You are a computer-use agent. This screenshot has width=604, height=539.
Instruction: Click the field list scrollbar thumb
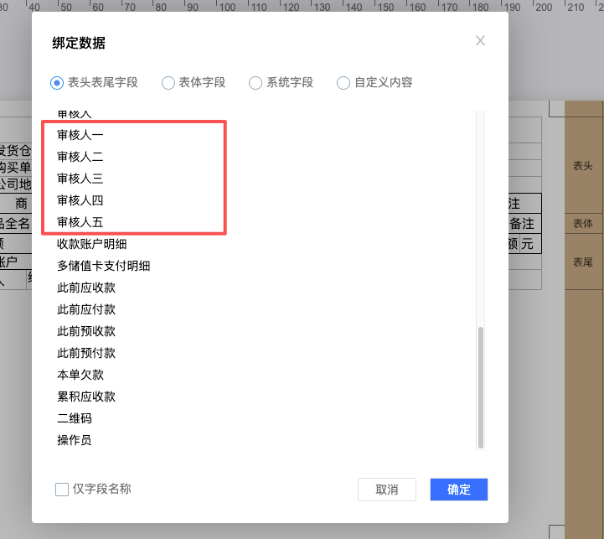click(480, 387)
